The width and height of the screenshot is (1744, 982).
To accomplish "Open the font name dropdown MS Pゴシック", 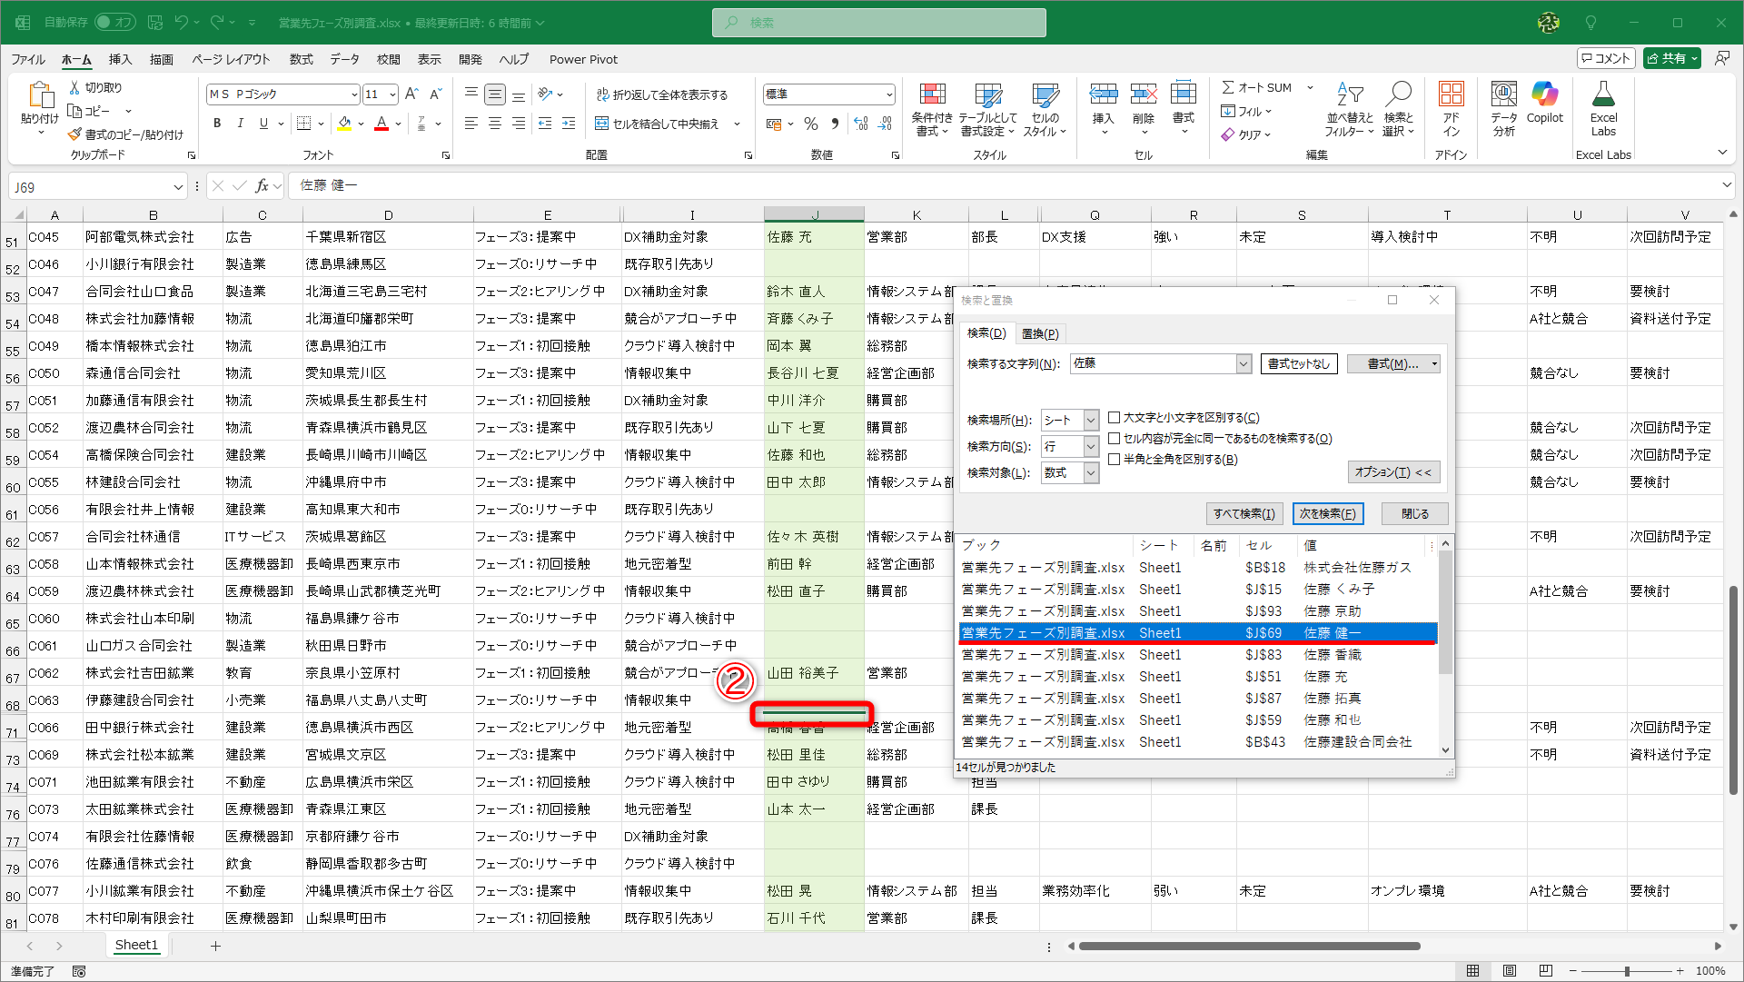I will 354,94.
